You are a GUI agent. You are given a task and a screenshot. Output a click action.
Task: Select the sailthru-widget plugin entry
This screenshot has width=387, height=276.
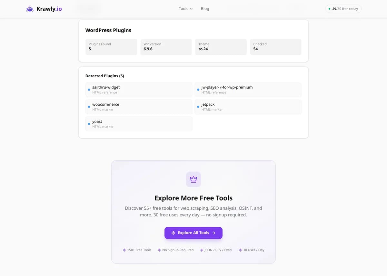click(139, 90)
